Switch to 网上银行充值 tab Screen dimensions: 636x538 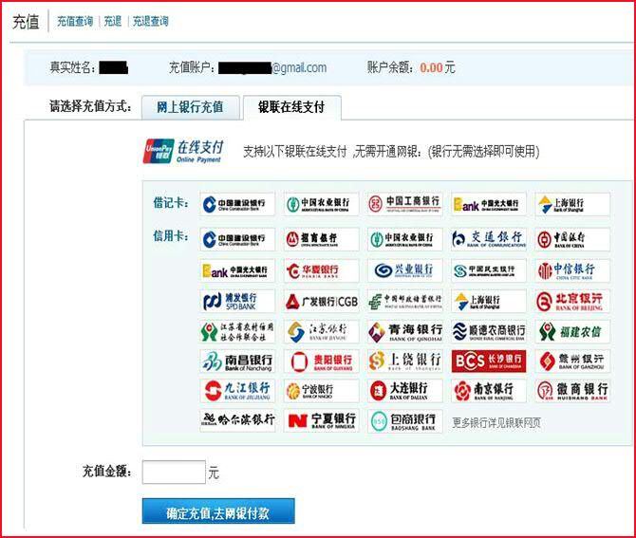click(x=190, y=107)
